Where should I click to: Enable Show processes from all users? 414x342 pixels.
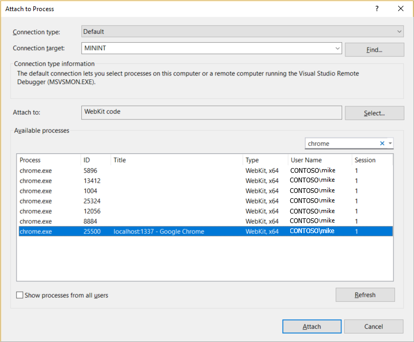tap(20, 295)
